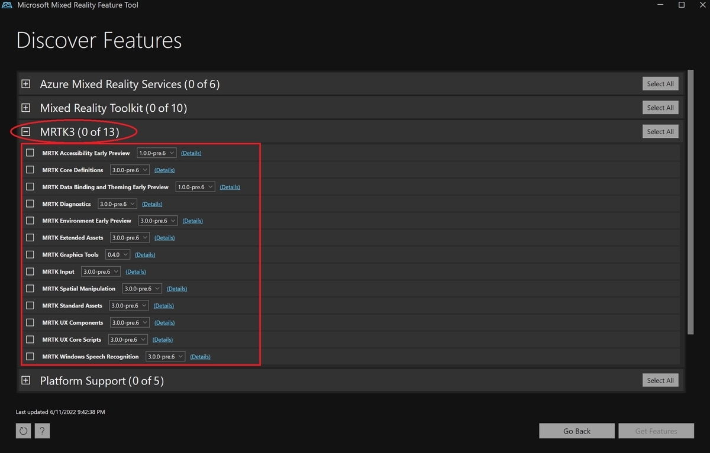The height and width of the screenshot is (453, 710).
Task: View Details for MRTK Spatial Manipulation
Action: coord(177,289)
